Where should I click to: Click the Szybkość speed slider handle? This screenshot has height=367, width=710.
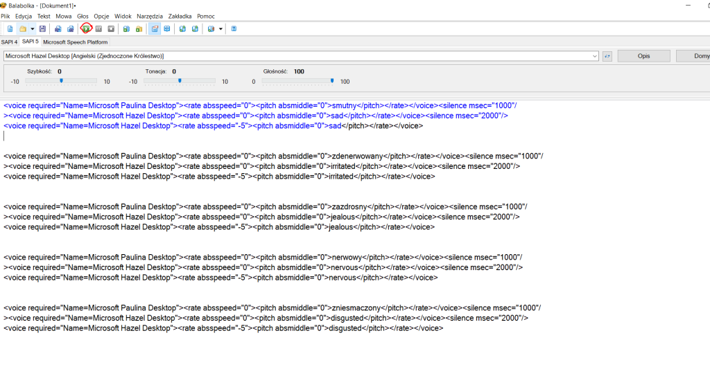click(x=62, y=81)
